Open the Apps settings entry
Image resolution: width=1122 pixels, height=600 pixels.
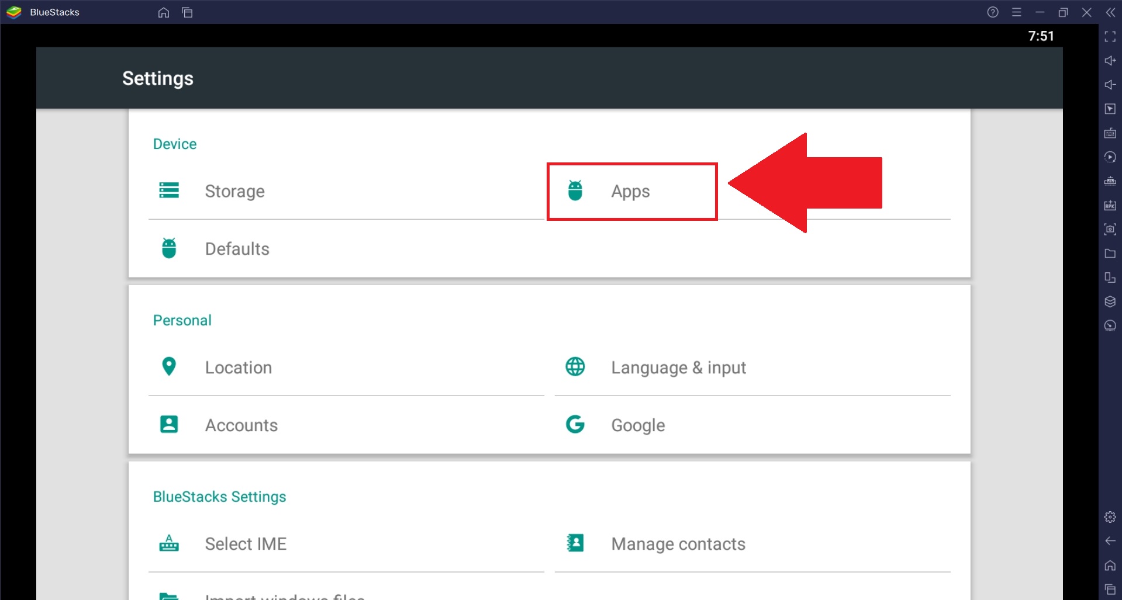click(x=631, y=192)
